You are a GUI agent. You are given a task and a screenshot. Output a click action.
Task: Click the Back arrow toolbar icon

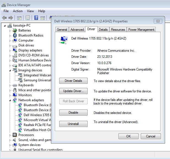click(4, 18)
